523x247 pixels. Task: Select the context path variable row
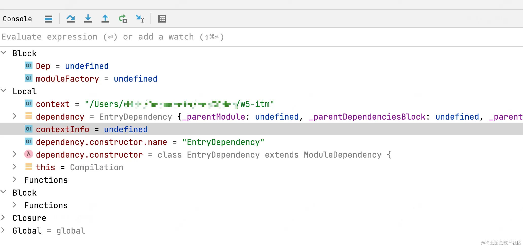click(x=261, y=104)
